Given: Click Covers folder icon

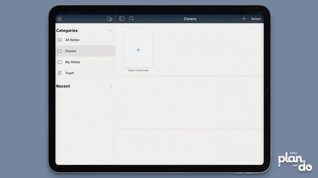Looking at the screenshot, I should (x=60, y=51).
